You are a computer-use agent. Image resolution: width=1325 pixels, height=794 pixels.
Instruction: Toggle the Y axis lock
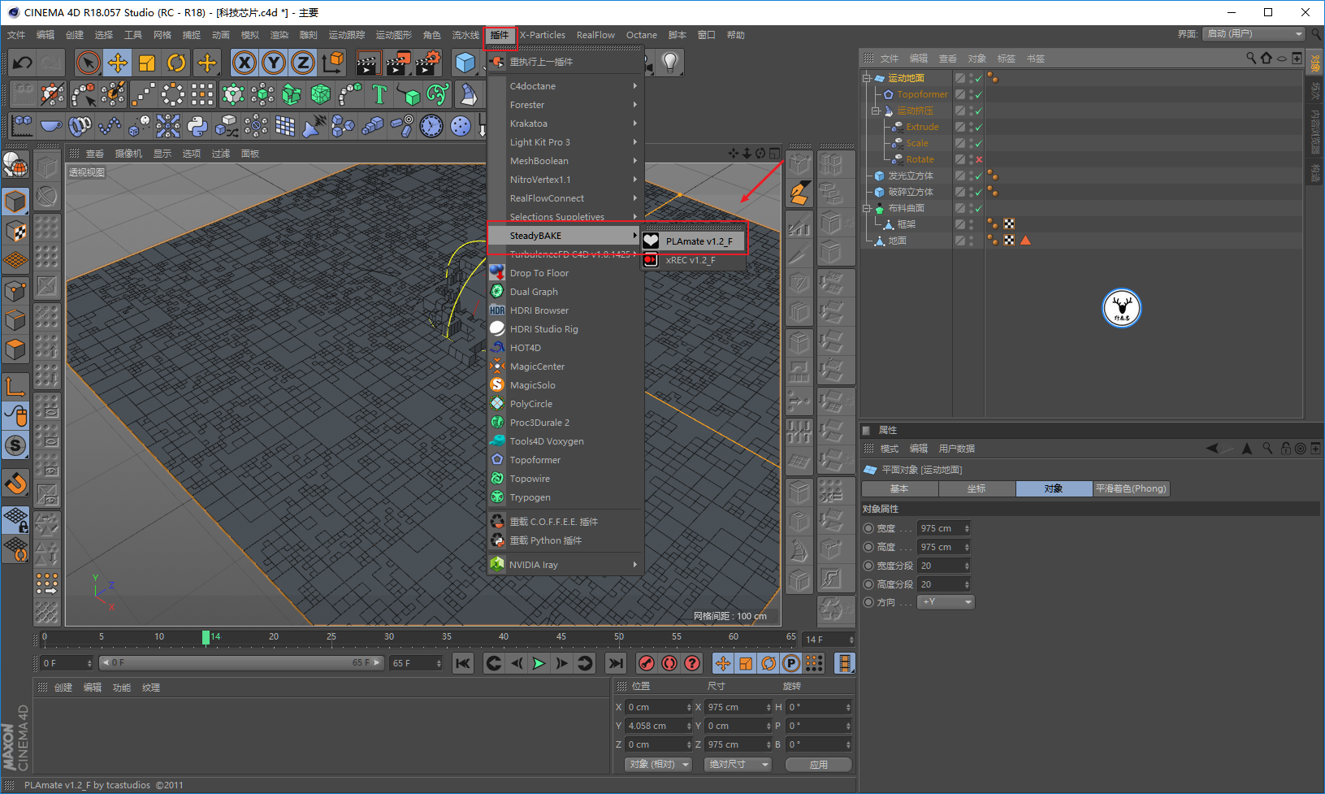(274, 63)
